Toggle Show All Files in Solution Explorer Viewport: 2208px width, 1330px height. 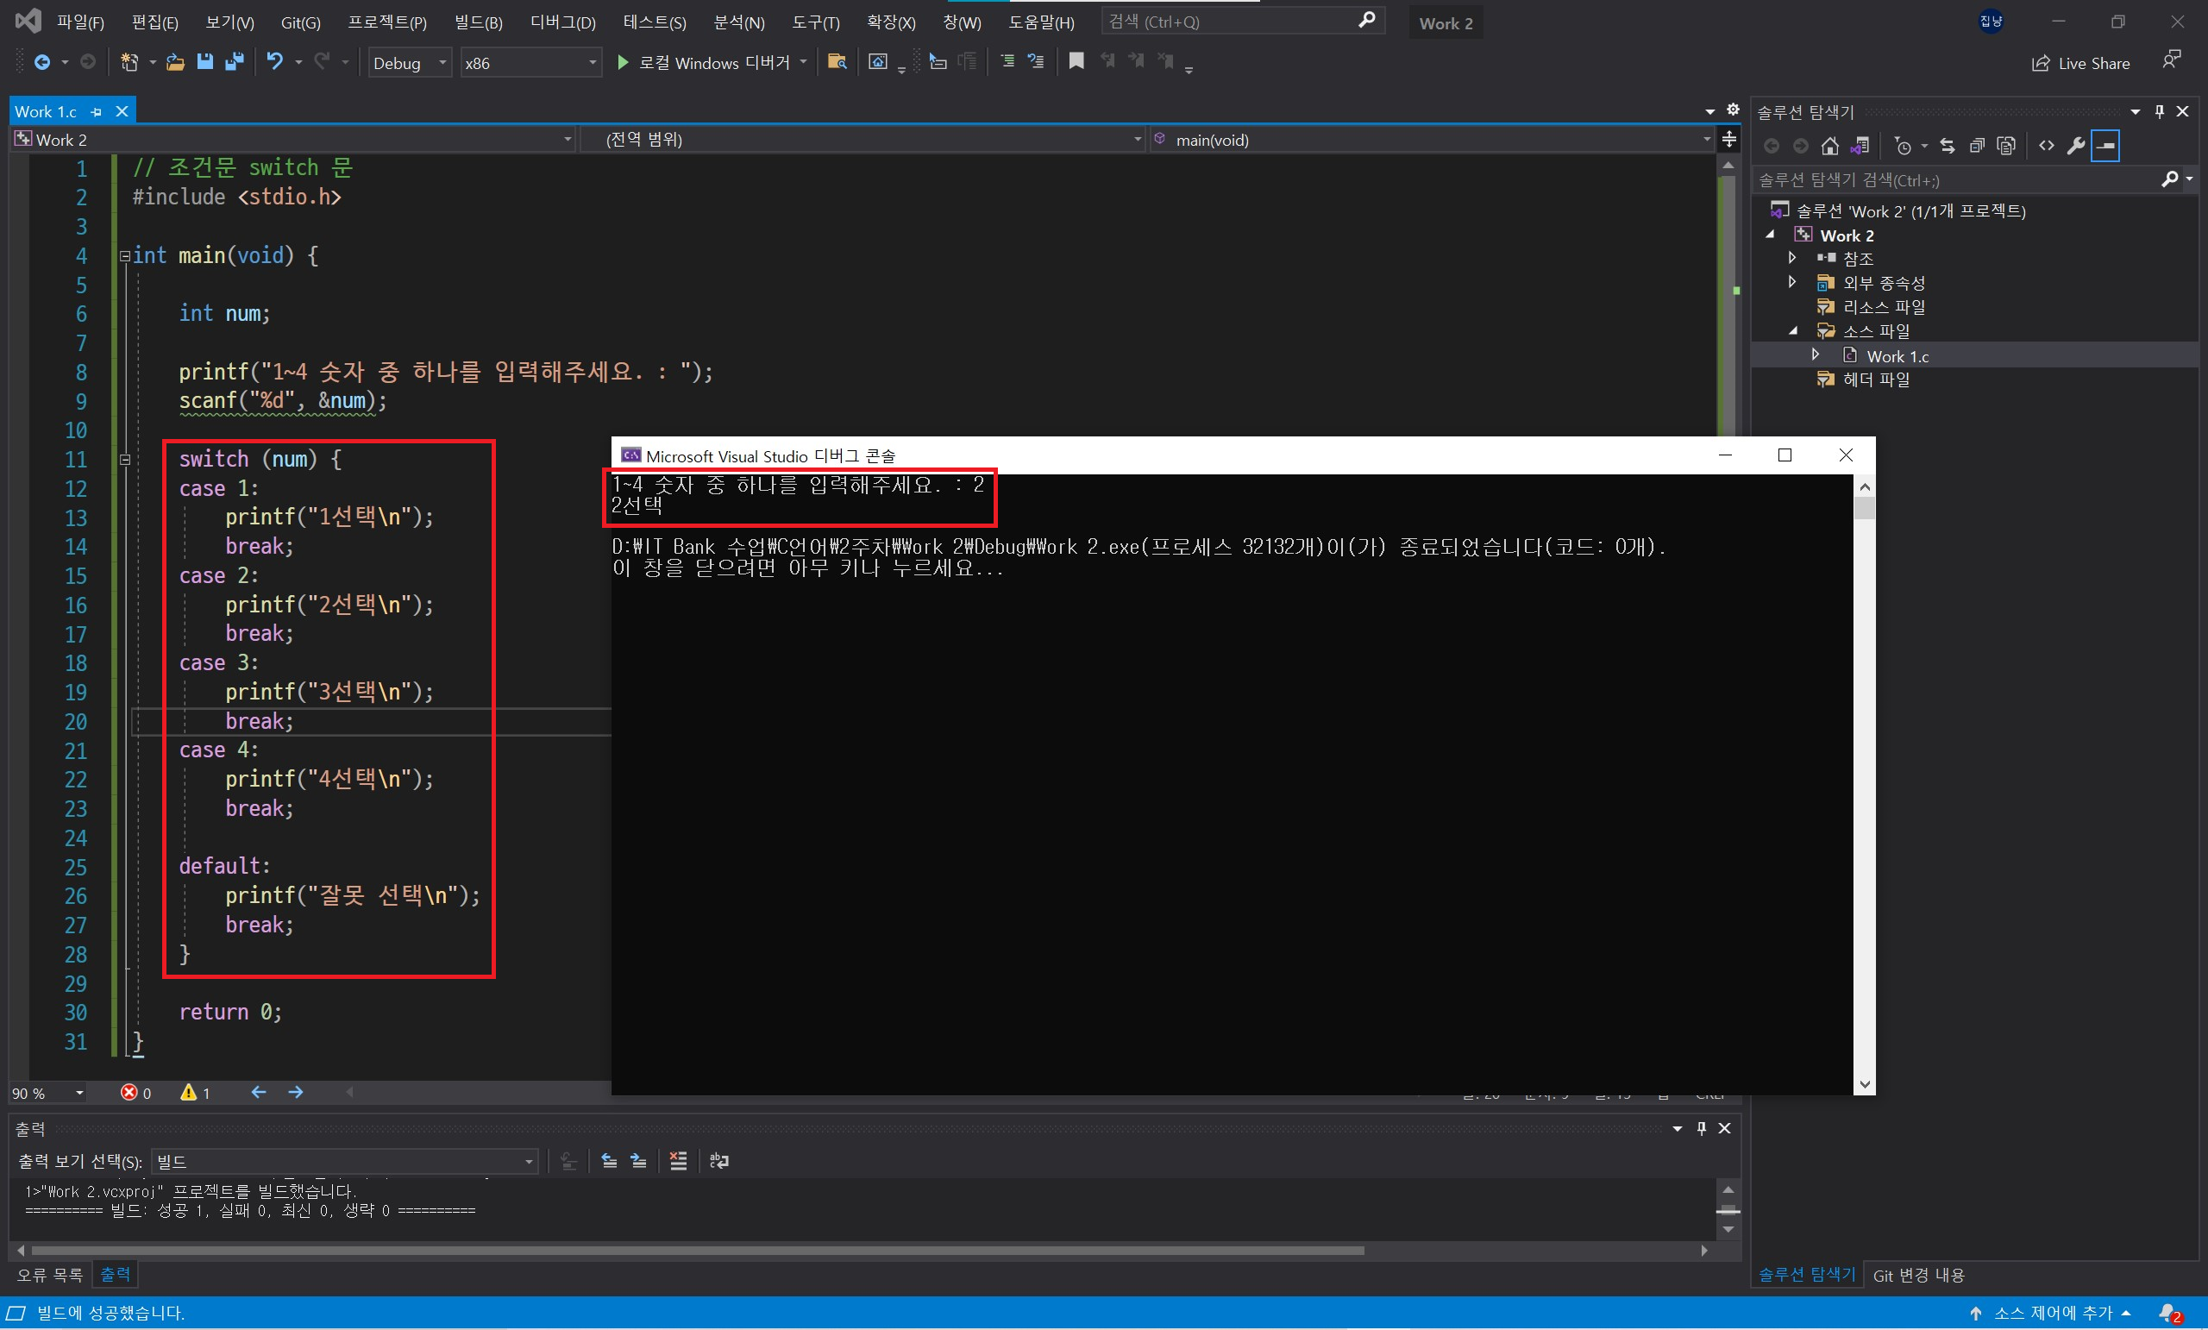coord(2006,145)
